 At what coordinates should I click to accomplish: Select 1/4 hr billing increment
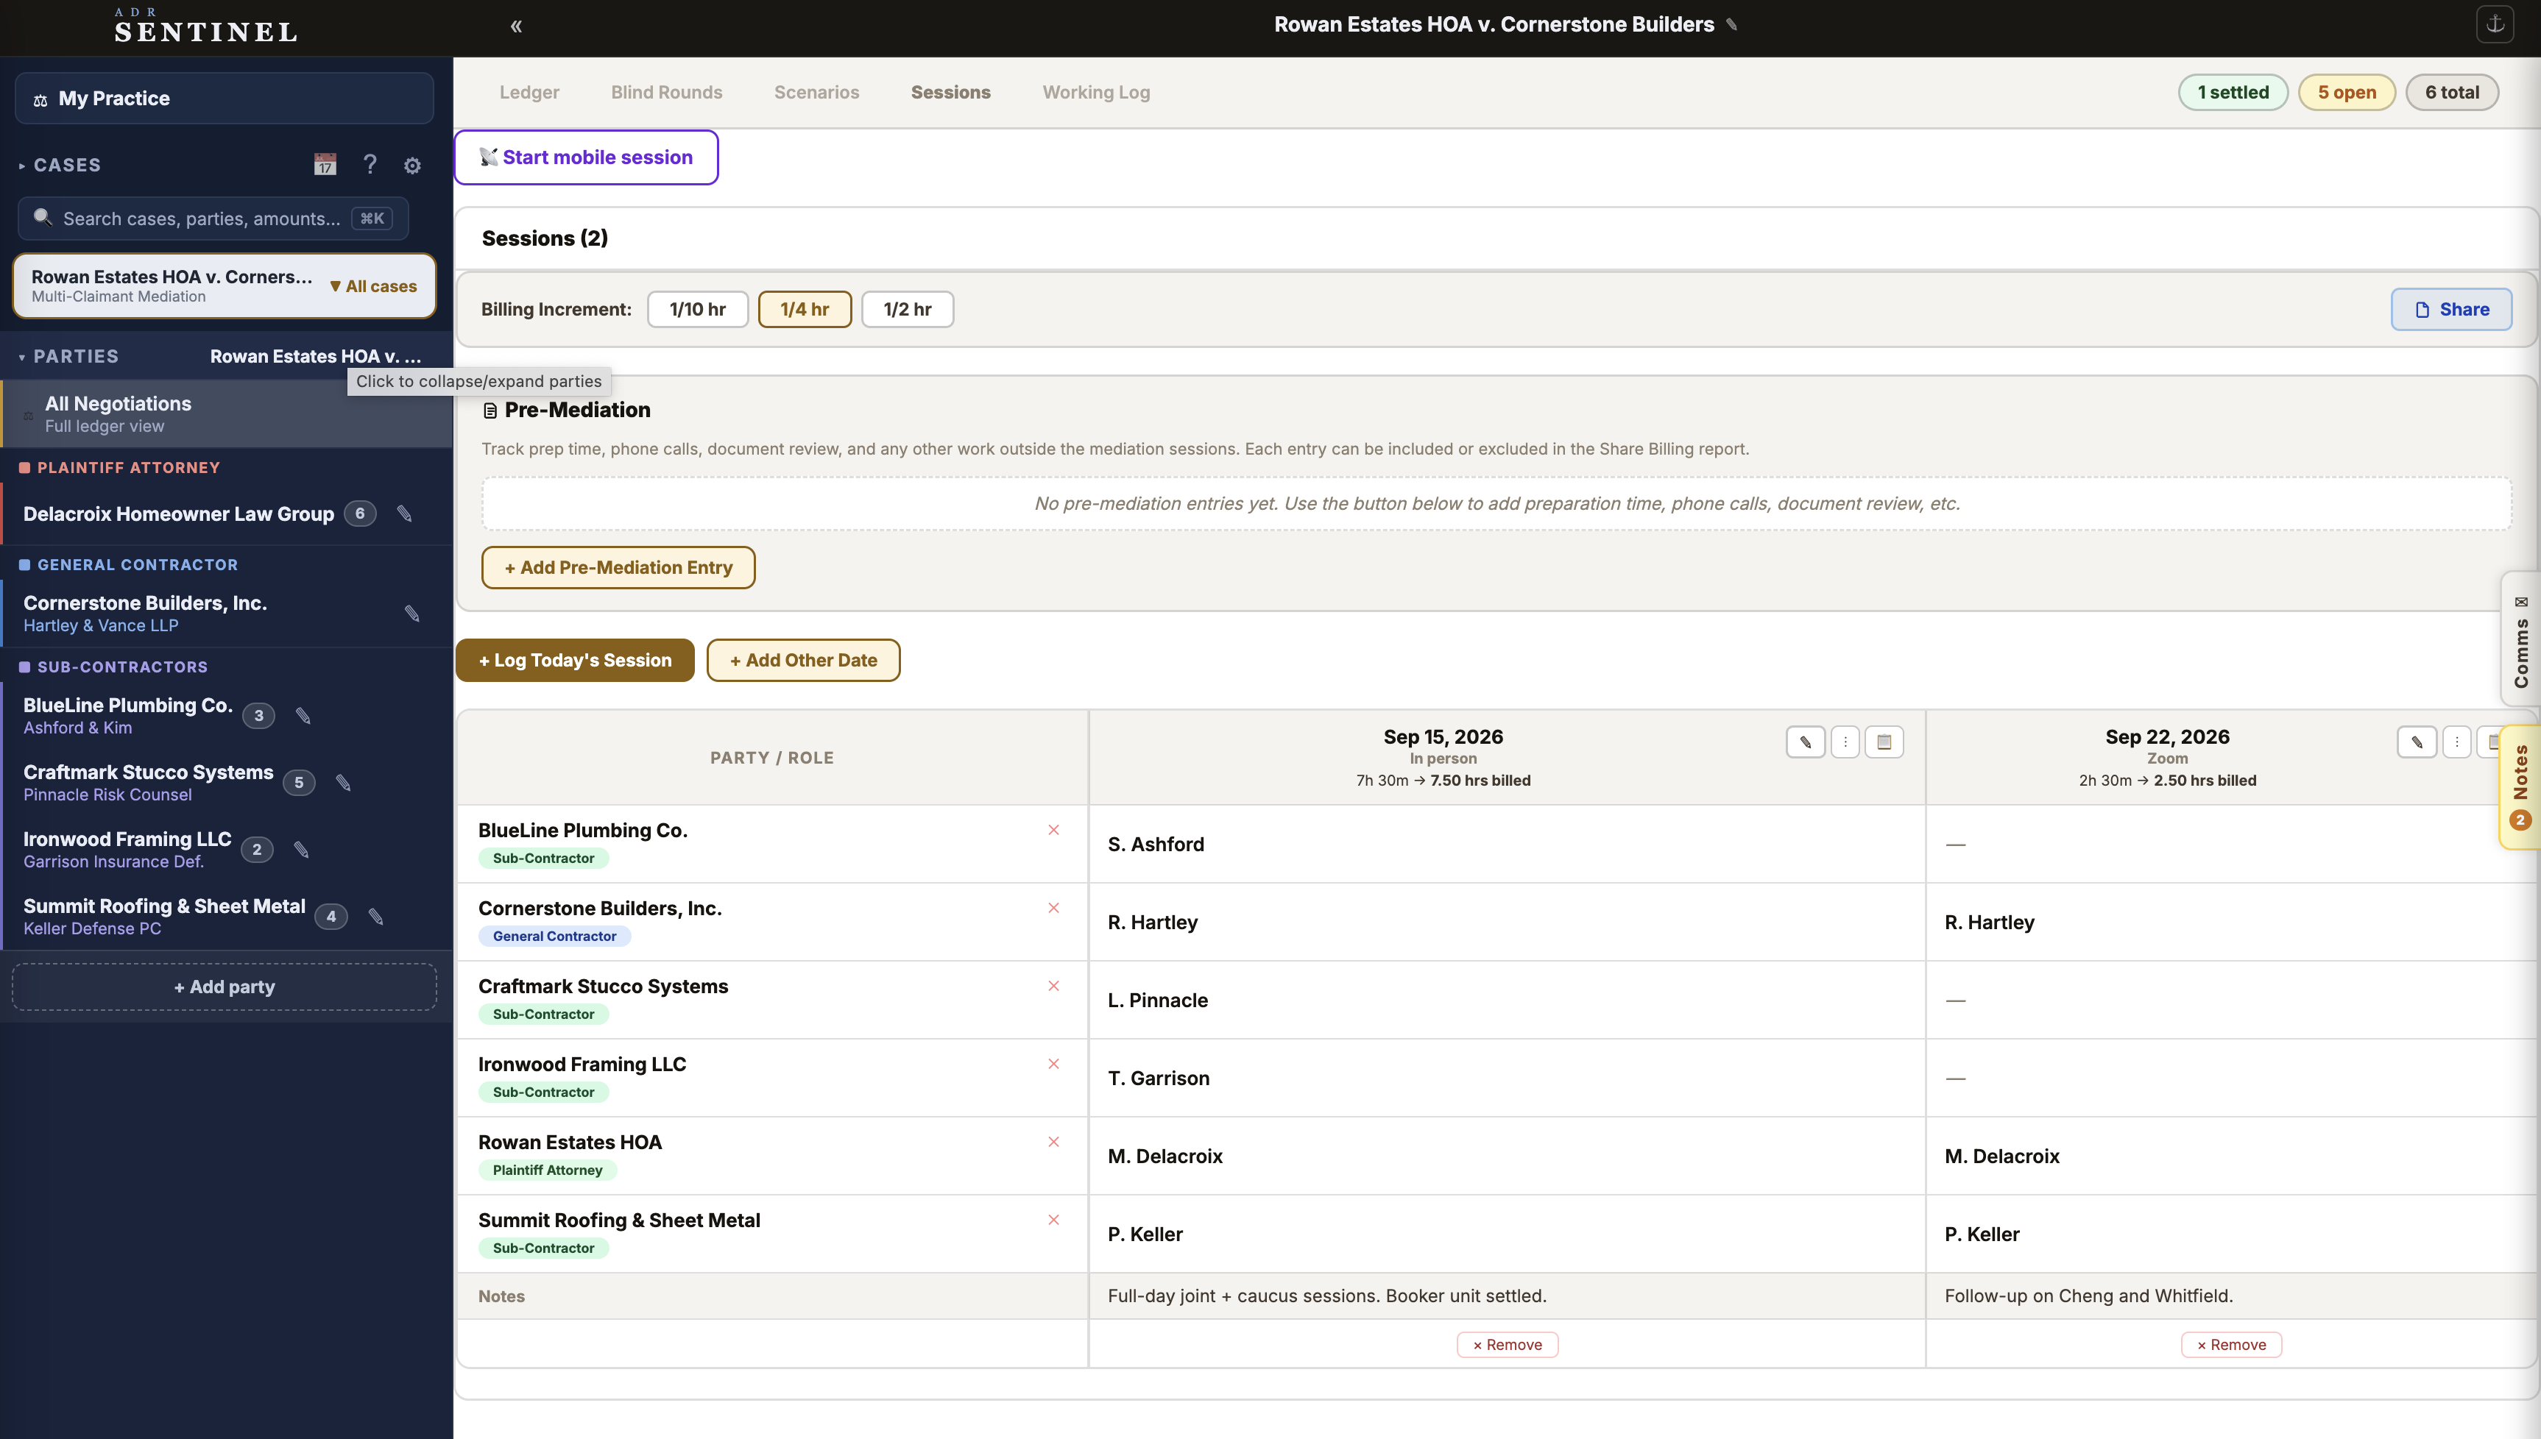coord(805,309)
